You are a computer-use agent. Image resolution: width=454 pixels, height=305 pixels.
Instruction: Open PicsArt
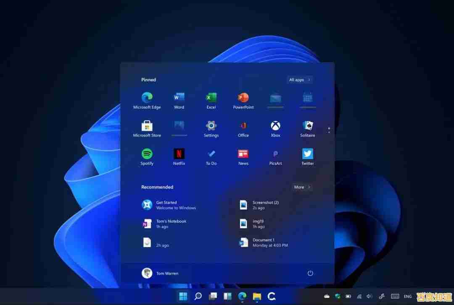click(275, 156)
